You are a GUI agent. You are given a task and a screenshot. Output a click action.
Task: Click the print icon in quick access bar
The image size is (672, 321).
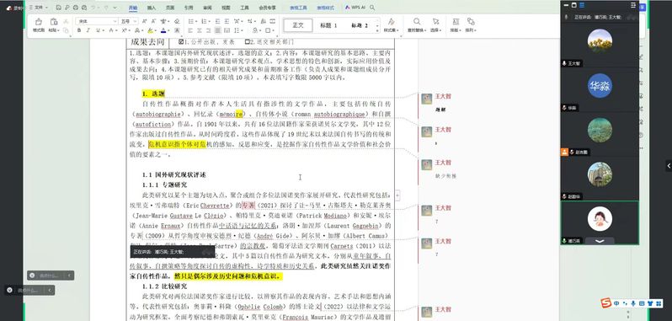pyautogui.click(x=76, y=8)
